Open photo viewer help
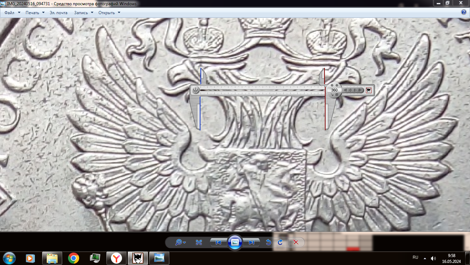The image size is (470, 265). pos(464,12)
